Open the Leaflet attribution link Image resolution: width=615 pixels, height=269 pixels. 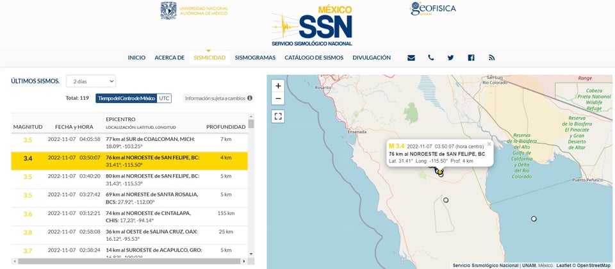point(562,265)
